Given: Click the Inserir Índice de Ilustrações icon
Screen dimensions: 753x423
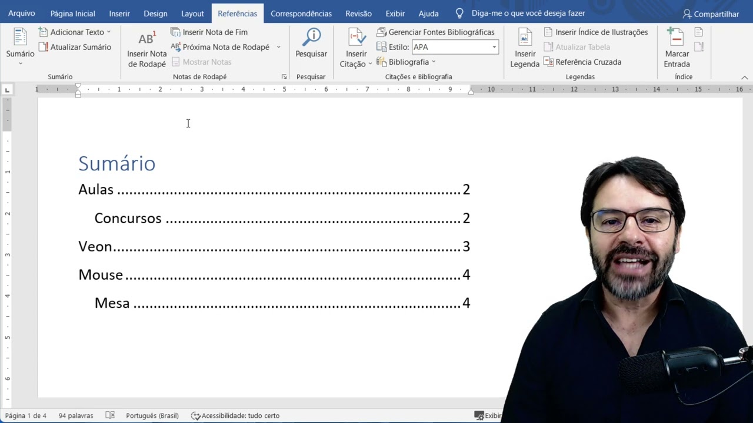Looking at the screenshot, I should pos(548,32).
